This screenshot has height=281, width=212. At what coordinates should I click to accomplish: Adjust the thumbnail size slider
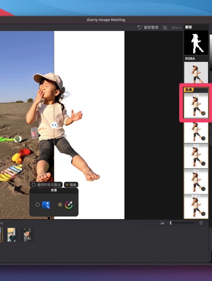pyautogui.click(x=171, y=223)
